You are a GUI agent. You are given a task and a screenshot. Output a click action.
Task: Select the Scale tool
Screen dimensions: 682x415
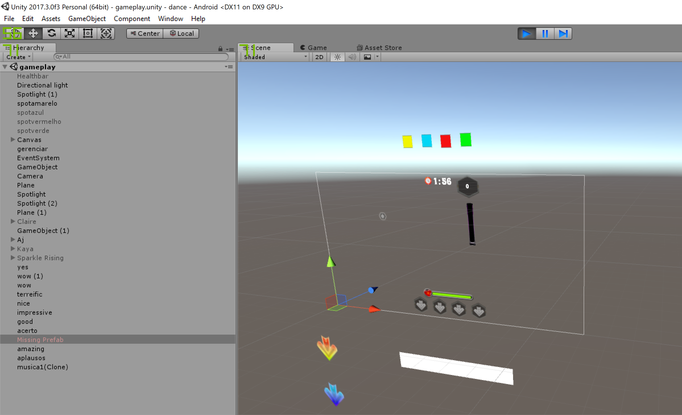(x=70, y=34)
